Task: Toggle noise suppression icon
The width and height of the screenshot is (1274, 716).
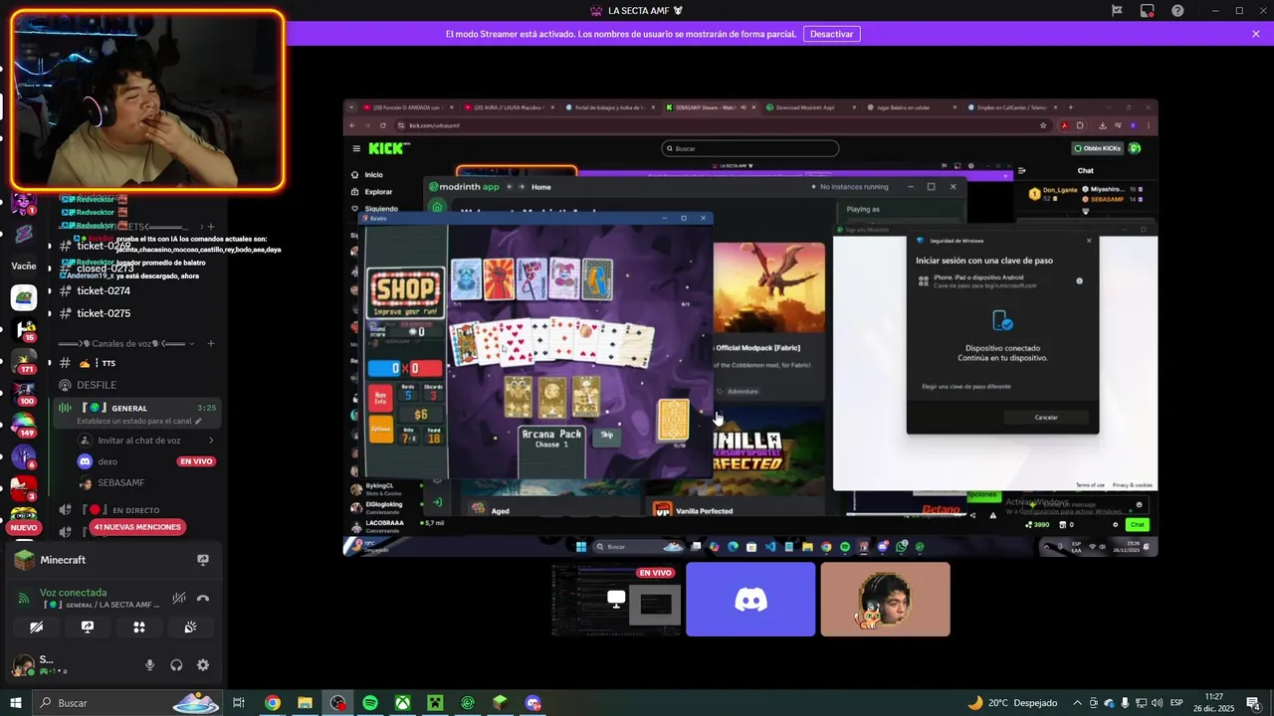Action: 179,598
